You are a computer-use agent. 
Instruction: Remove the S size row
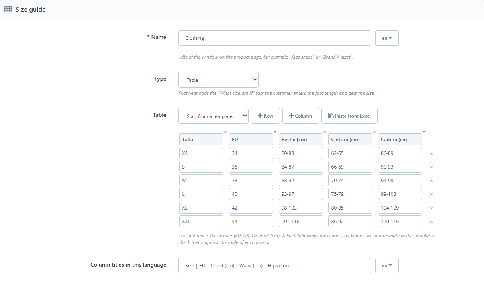(431, 167)
